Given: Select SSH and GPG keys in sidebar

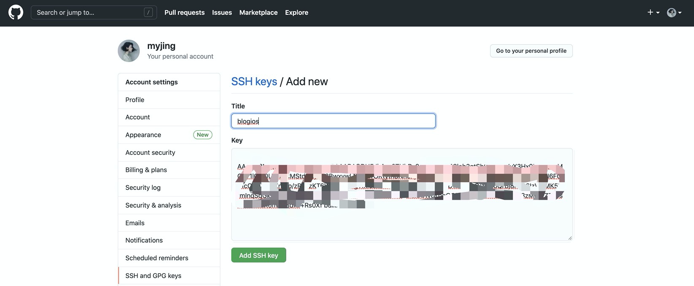Looking at the screenshot, I should pos(169,276).
